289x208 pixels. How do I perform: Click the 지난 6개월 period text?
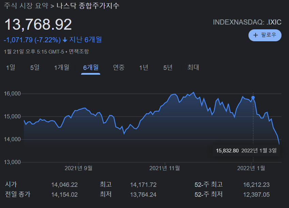coord(86,40)
